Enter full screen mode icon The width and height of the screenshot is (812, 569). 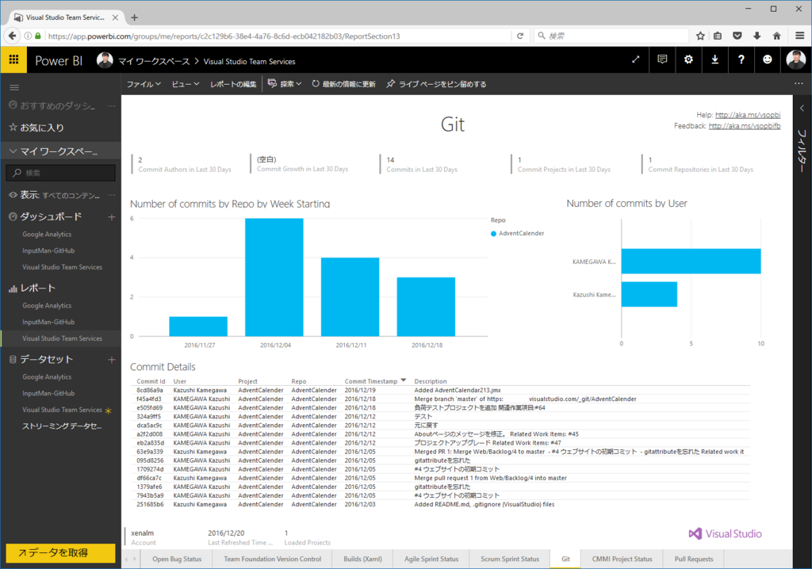click(635, 59)
